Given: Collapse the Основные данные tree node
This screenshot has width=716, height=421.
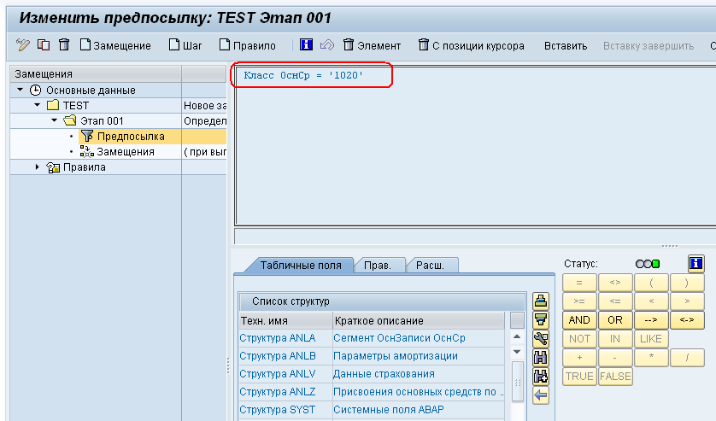Looking at the screenshot, I should [21, 90].
